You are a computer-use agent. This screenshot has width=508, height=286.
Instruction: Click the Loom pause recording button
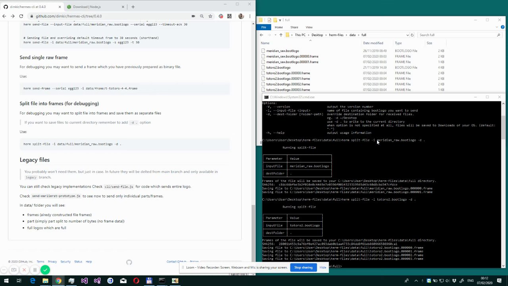[35, 270]
